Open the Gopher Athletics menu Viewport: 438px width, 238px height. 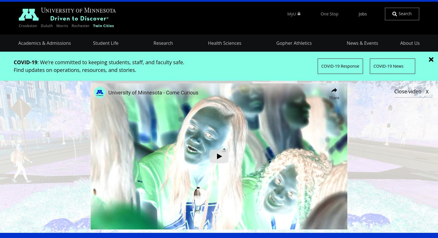[294, 43]
